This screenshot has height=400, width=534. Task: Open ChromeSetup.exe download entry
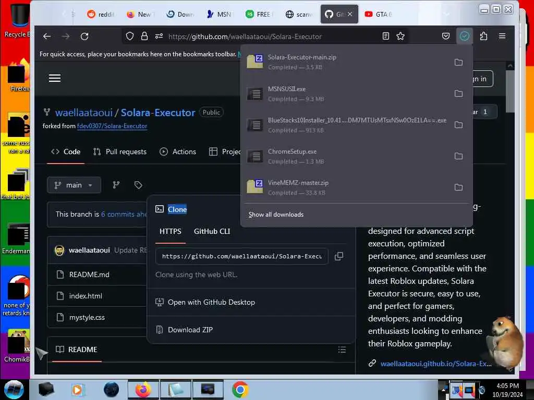[x=347, y=156]
